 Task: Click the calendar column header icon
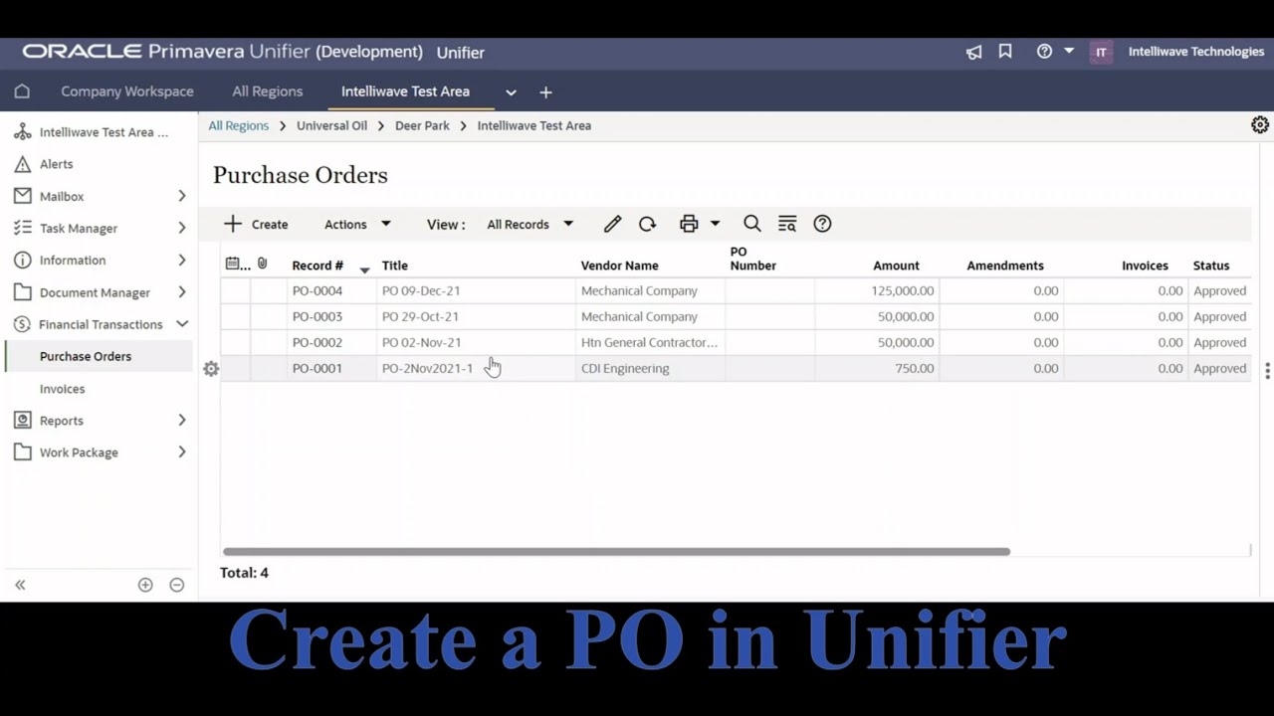(232, 264)
